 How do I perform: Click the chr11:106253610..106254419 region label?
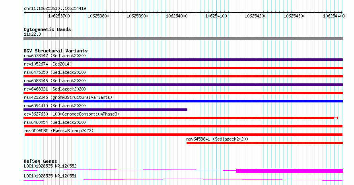click(x=55, y=8)
